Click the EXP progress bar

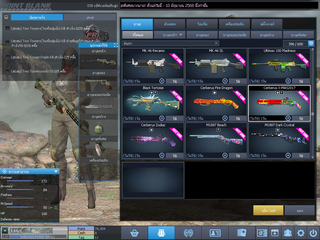click(38, 237)
